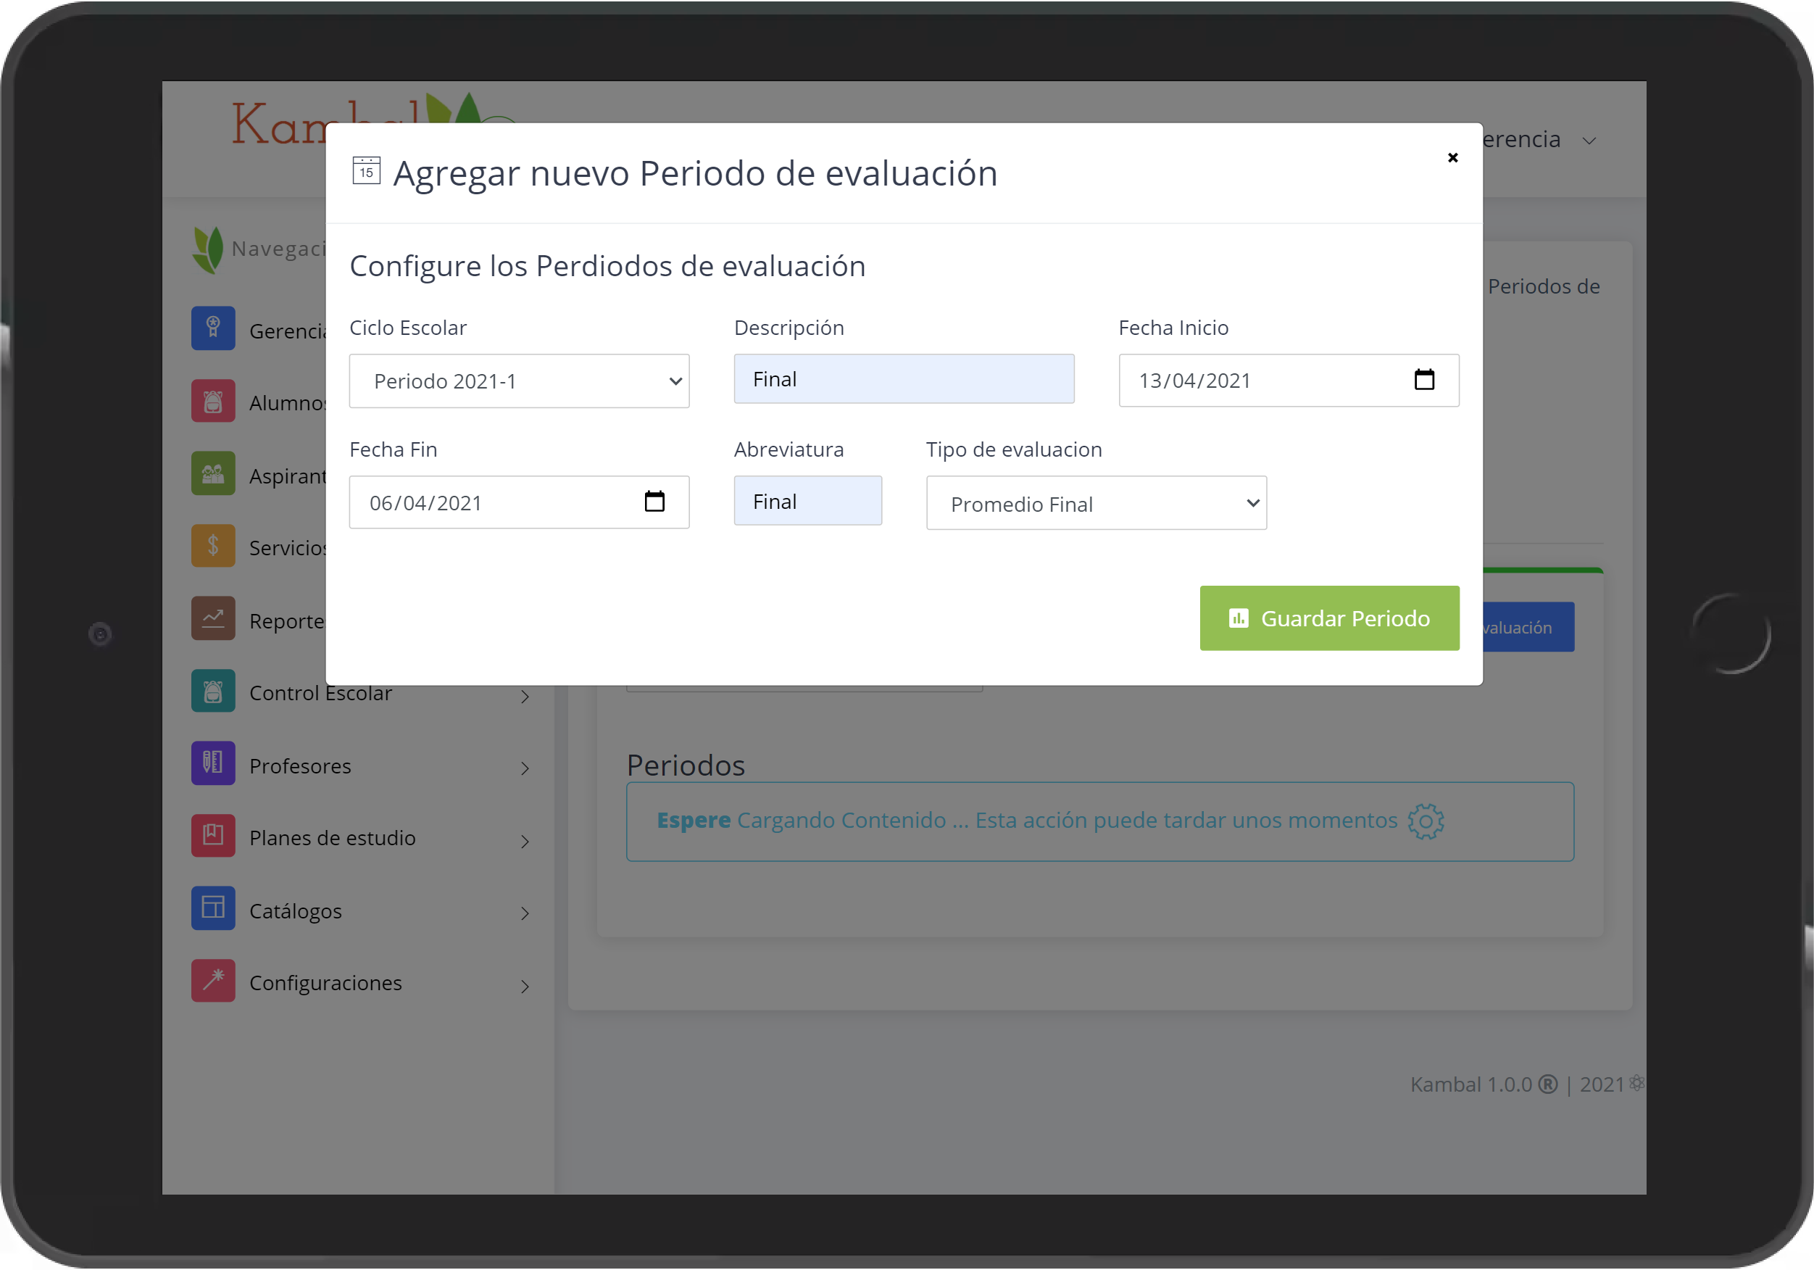Click the Aspirantes sidebar icon
The width and height of the screenshot is (1814, 1270).
tap(212, 473)
